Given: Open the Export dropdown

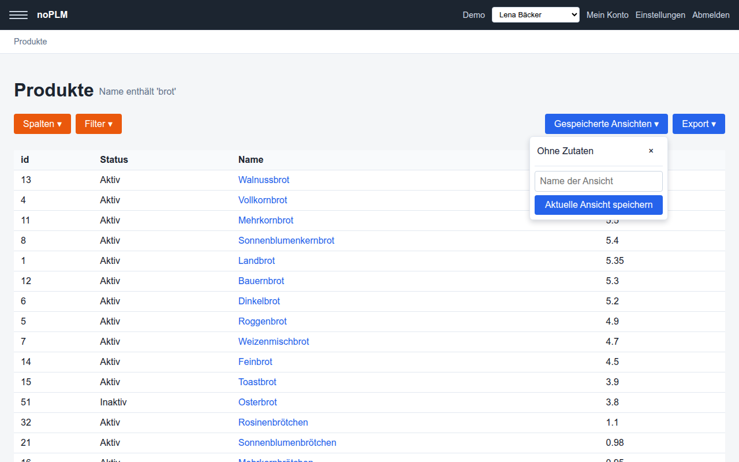Looking at the screenshot, I should 699,124.
